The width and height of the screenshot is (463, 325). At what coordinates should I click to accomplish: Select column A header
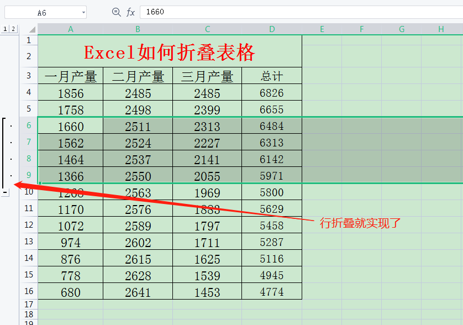coord(71,29)
